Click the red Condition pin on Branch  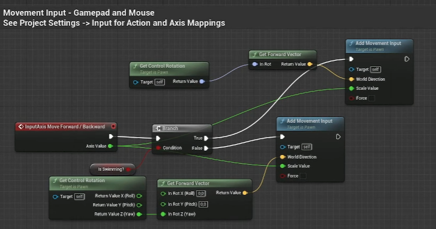point(158,148)
